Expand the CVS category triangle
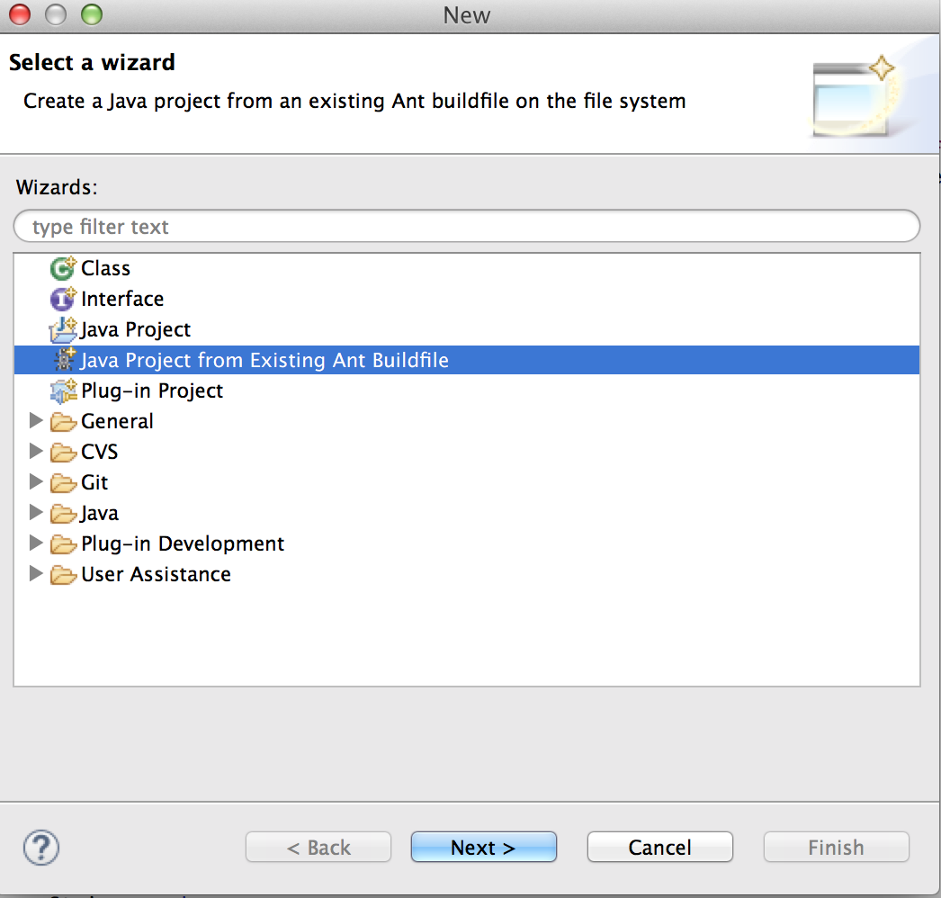The height and width of the screenshot is (898, 941). [x=36, y=452]
